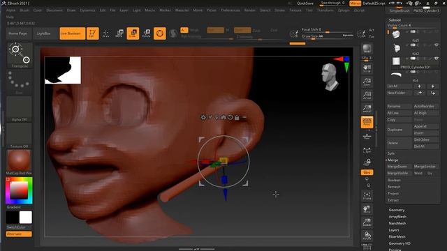Expand the Project section
This screenshot has height=251, width=447.
(x=393, y=194)
